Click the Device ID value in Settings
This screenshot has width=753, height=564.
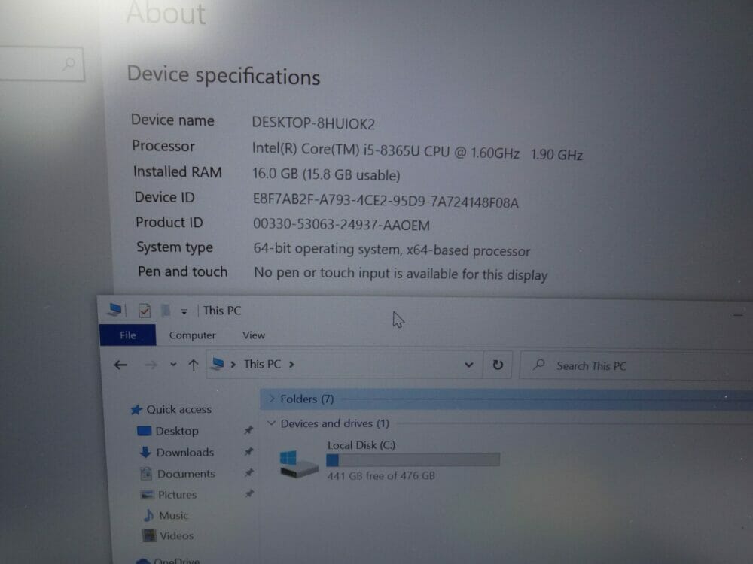[x=386, y=200]
